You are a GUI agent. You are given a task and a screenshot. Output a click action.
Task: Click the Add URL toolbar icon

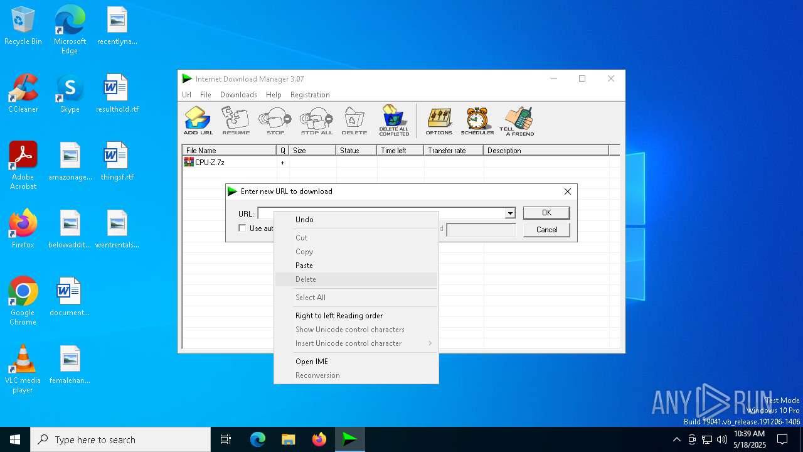coord(198,121)
